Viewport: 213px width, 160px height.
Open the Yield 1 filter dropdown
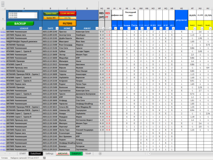pyautogui.click(x=195, y=28)
